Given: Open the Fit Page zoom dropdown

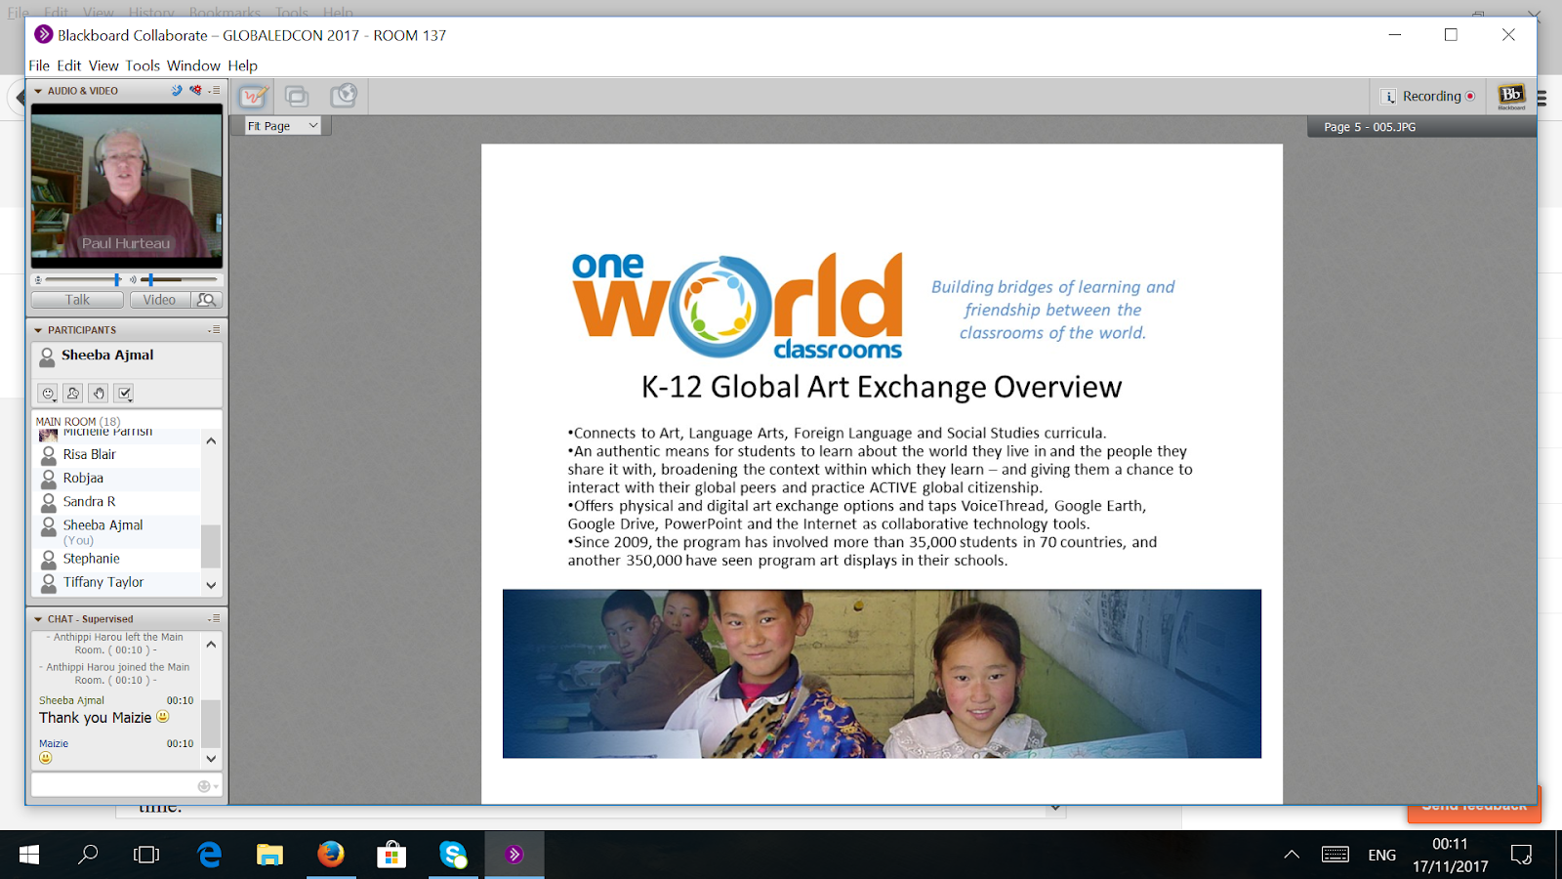Looking at the screenshot, I should point(282,126).
